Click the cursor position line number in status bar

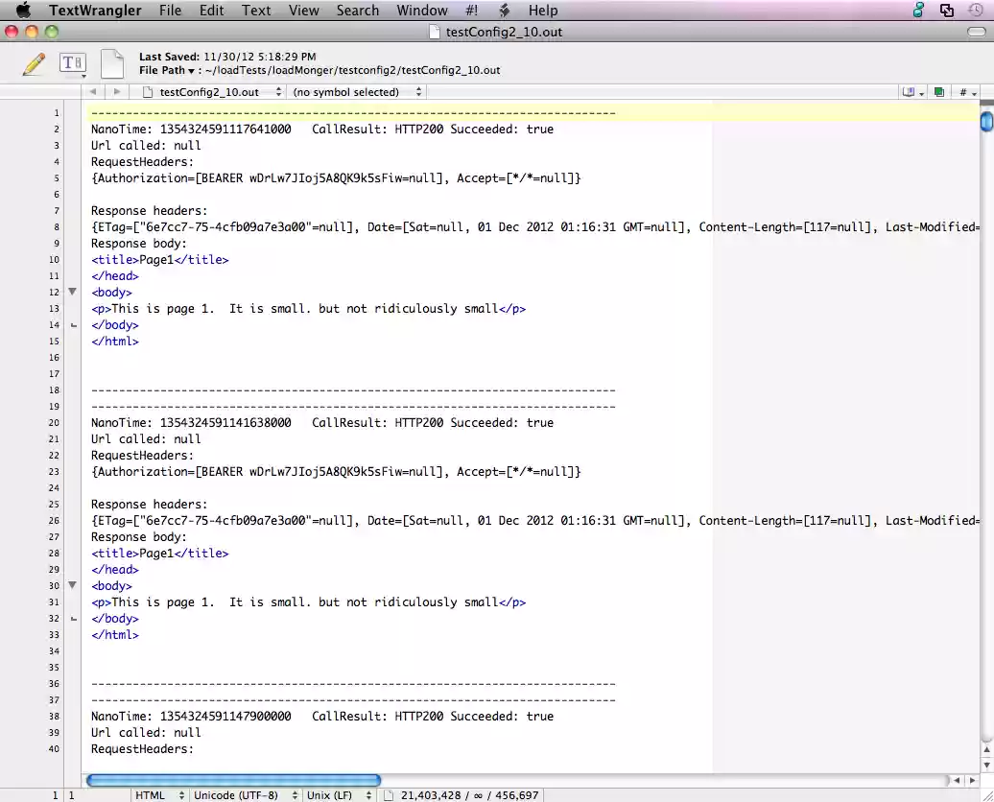pos(55,795)
